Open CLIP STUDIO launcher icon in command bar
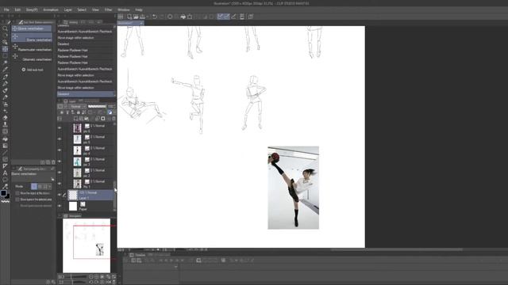Screen dimensions: 508x285 [121, 17]
